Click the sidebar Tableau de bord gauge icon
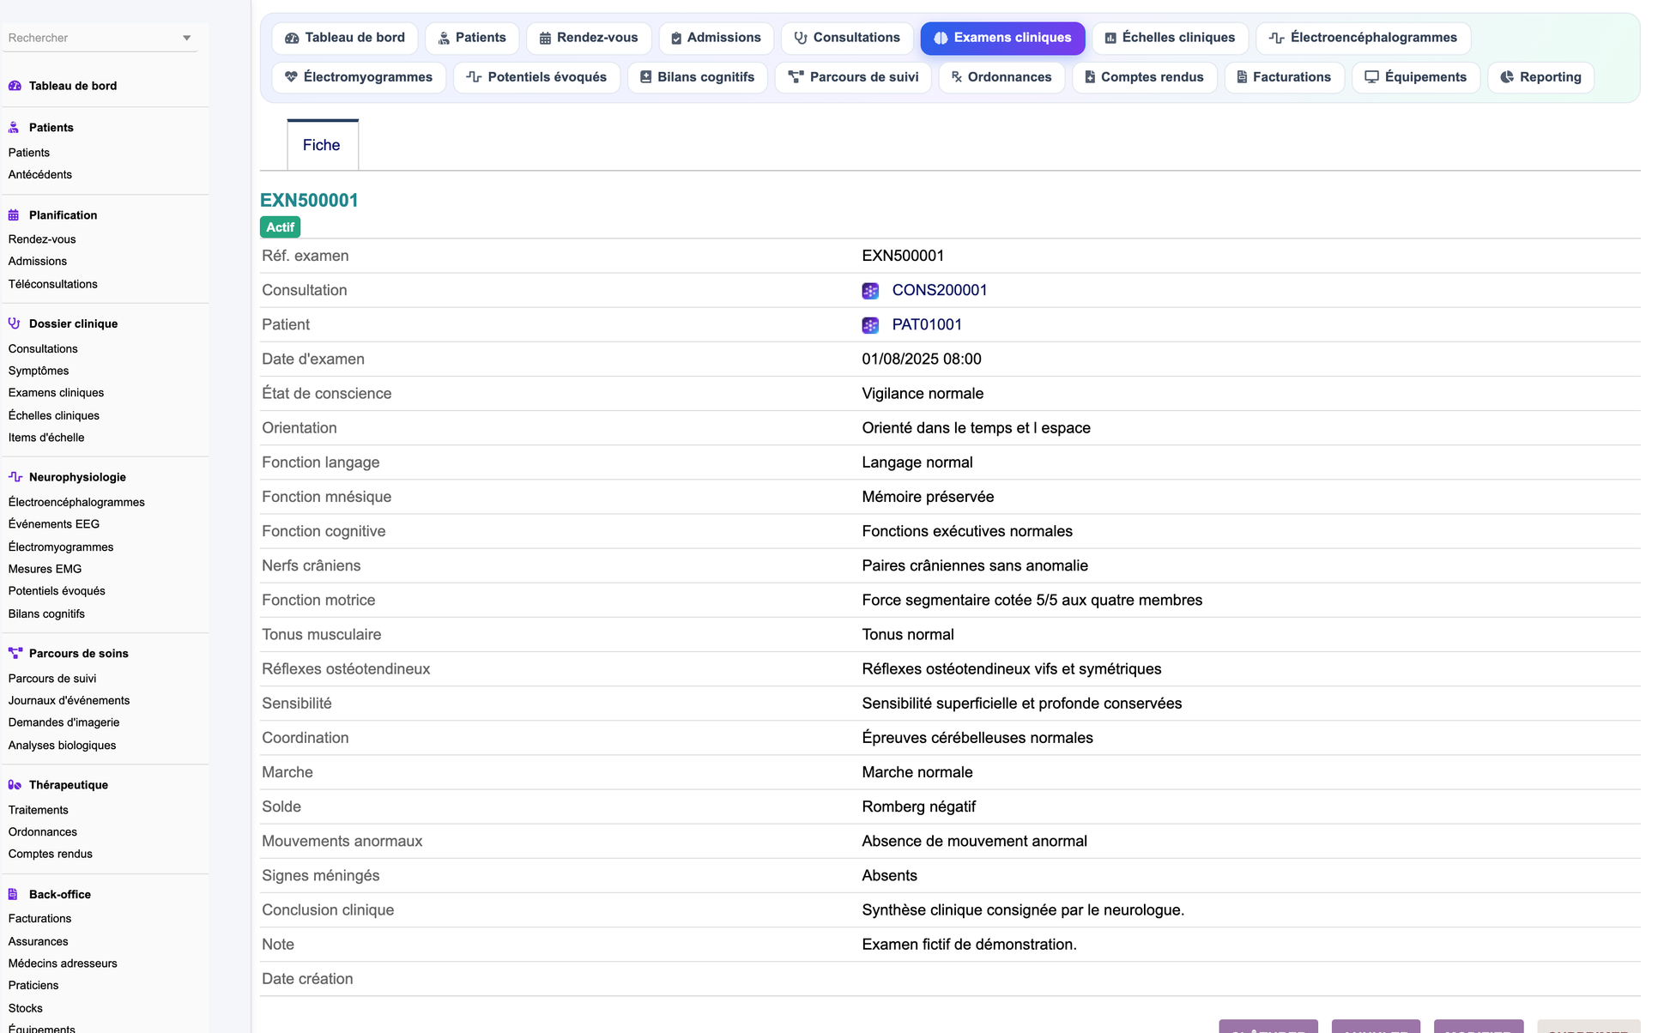The width and height of the screenshot is (1670, 1033). coord(15,86)
